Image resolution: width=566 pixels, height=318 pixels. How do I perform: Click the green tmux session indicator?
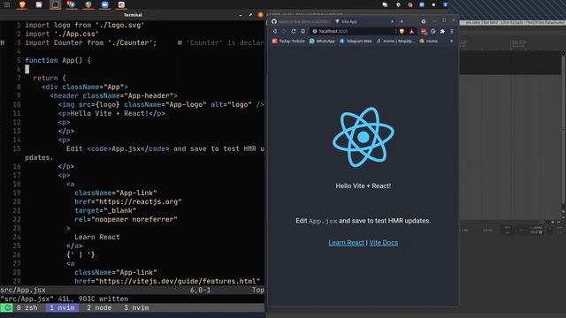(6, 308)
